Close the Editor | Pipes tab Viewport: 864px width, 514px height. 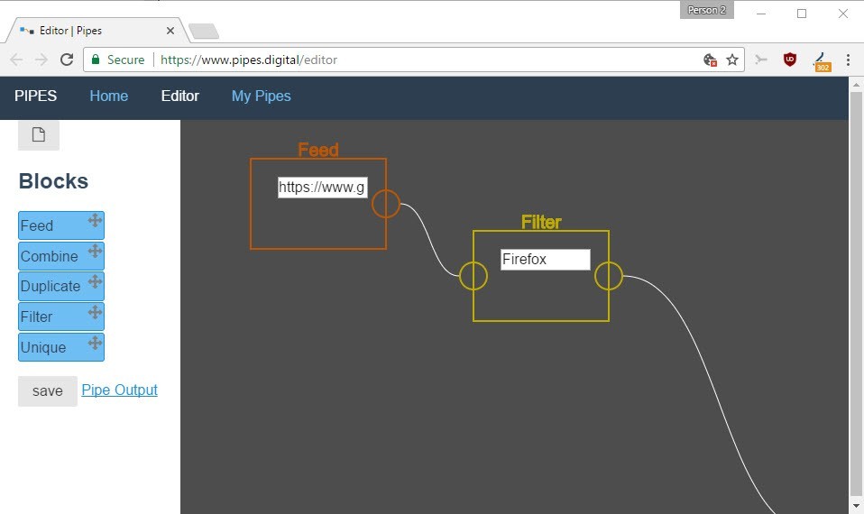170,31
